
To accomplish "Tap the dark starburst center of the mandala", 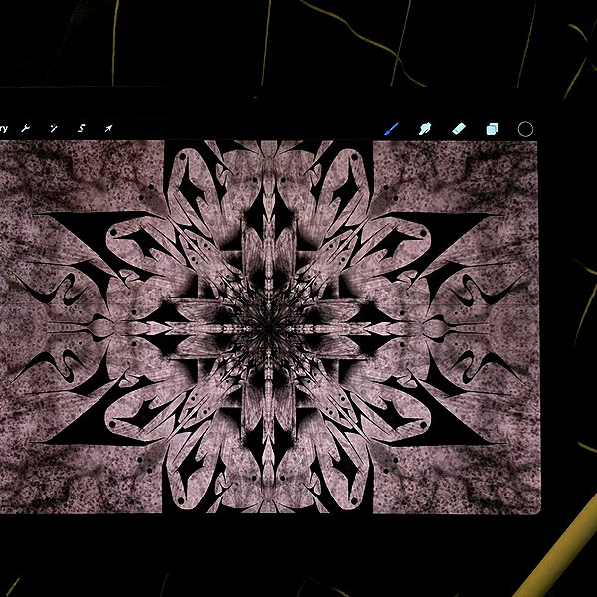I will tap(269, 328).
